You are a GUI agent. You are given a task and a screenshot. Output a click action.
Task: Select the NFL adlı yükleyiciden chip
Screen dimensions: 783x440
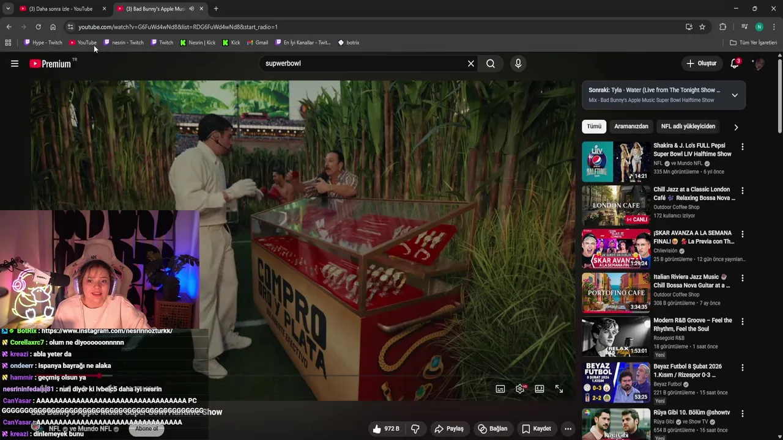point(688,127)
